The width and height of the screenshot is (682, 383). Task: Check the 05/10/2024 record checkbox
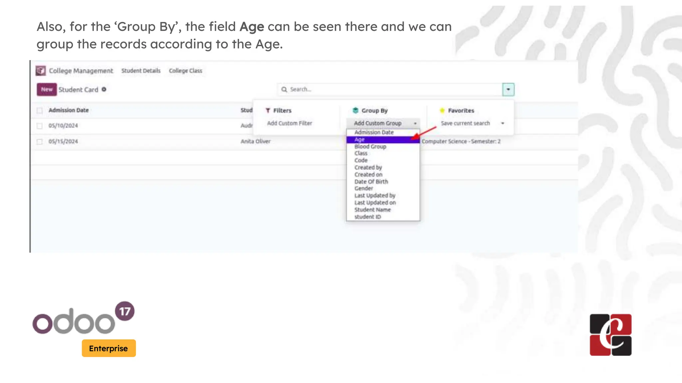pos(40,126)
